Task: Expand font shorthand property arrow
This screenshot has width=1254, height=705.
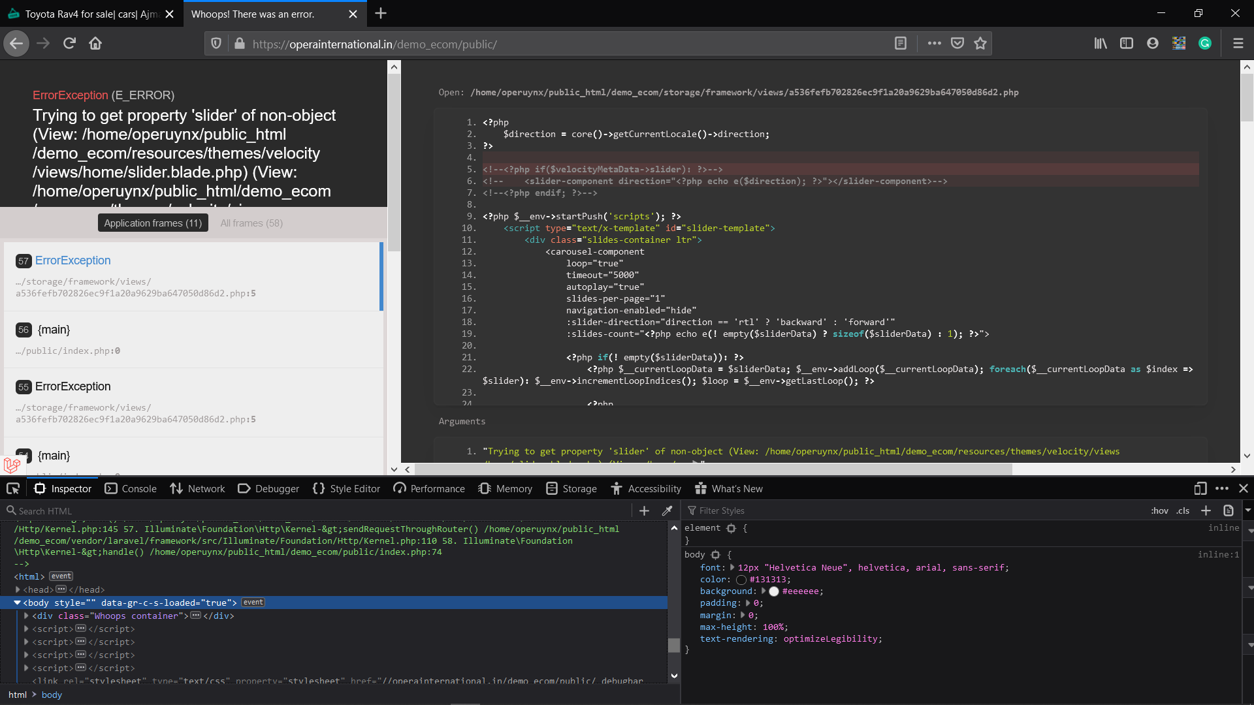Action: 732,568
